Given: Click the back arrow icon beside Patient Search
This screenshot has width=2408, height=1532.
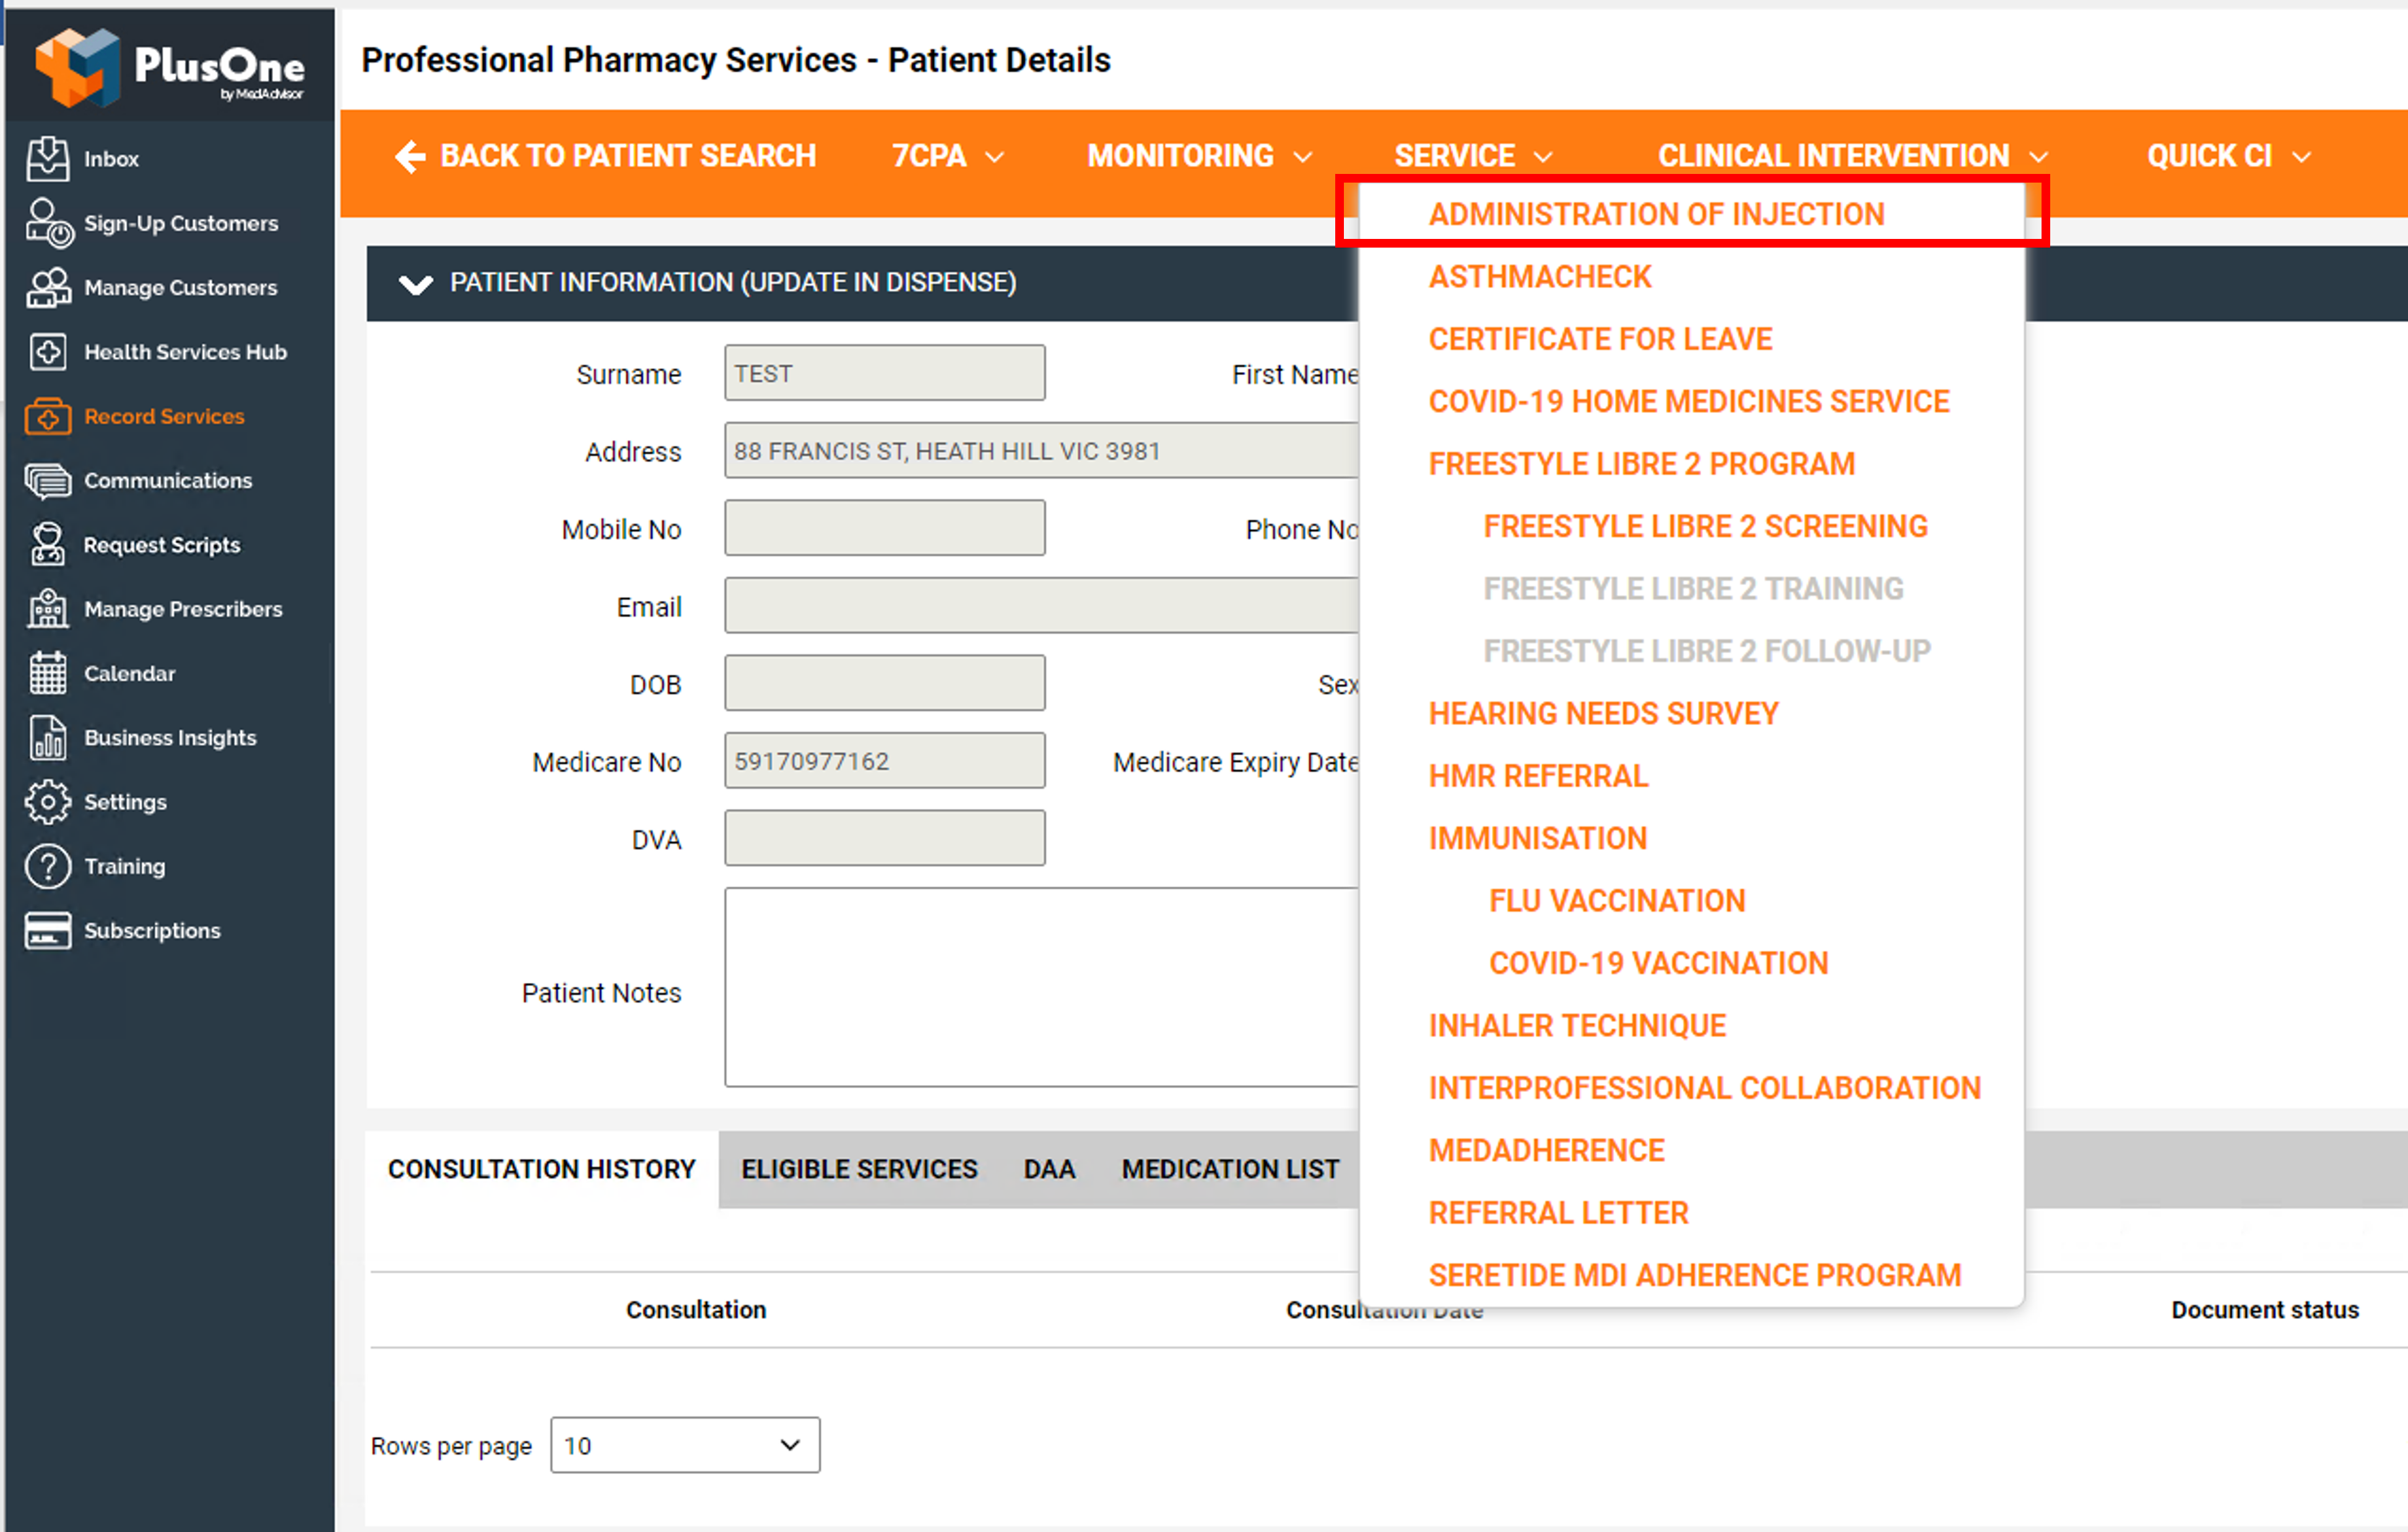Looking at the screenshot, I should (x=410, y=156).
